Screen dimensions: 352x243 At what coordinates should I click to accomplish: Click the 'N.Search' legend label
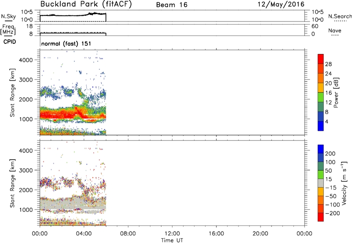point(340,16)
